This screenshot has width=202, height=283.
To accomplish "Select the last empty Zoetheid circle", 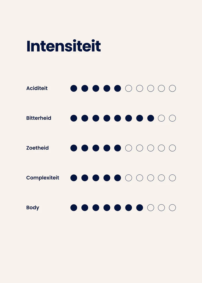I will point(172,148).
